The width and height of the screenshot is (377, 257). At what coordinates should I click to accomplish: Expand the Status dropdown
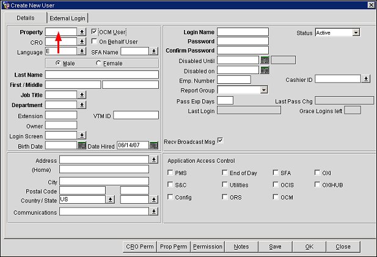[x=356, y=32]
